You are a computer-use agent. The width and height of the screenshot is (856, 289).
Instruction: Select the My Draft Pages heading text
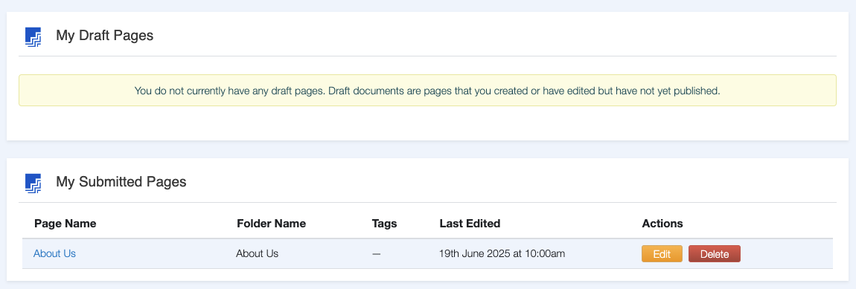pos(105,36)
